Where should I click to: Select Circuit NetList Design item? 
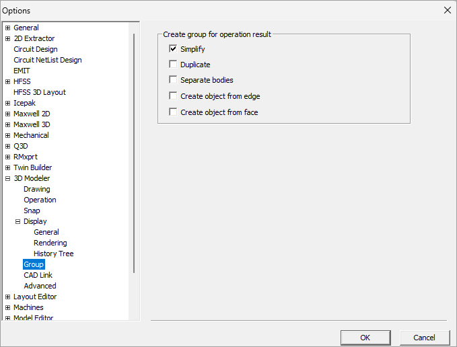point(48,60)
